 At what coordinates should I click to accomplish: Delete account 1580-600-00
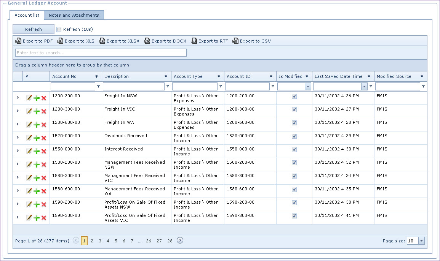tap(44, 191)
